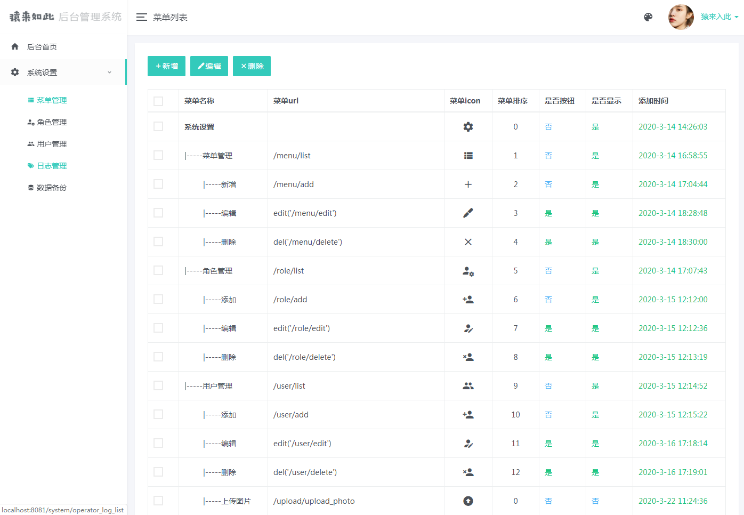Click the user avatar photo
This screenshot has width=744, height=515.
[x=681, y=17]
